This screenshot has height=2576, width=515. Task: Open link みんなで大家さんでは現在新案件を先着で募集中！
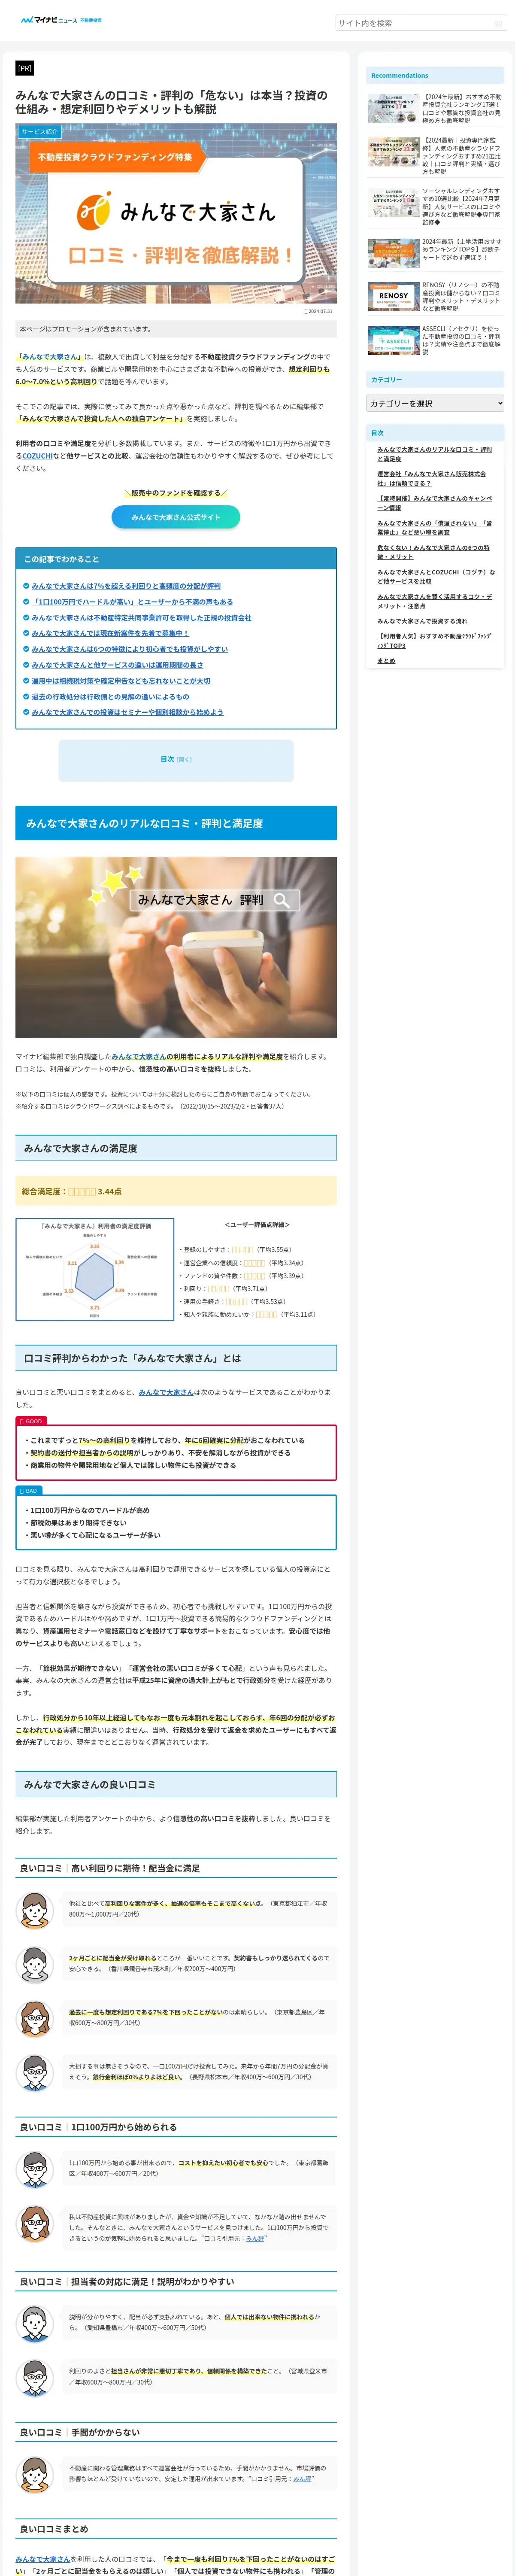[x=110, y=633]
